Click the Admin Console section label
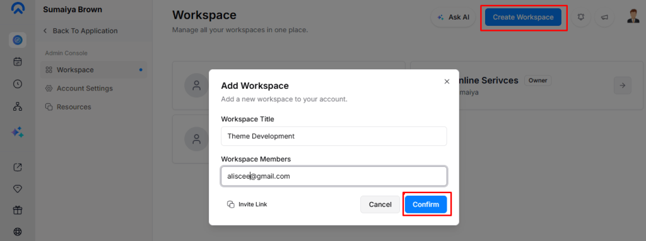Viewport: 646px width, 241px height. tap(66, 53)
